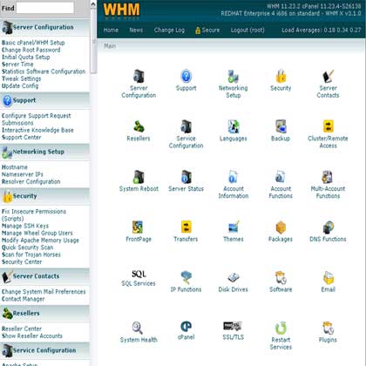Collapse the Server Contacts sidebar section header
Image resolution: width=366 pixels, height=366 pixels.
tap(44, 276)
